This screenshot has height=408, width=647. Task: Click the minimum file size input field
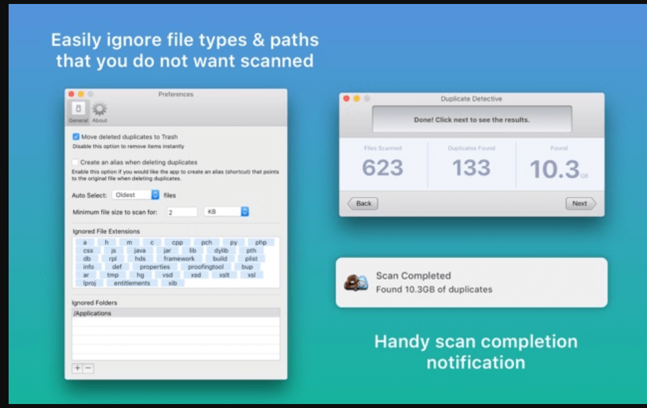click(x=182, y=211)
